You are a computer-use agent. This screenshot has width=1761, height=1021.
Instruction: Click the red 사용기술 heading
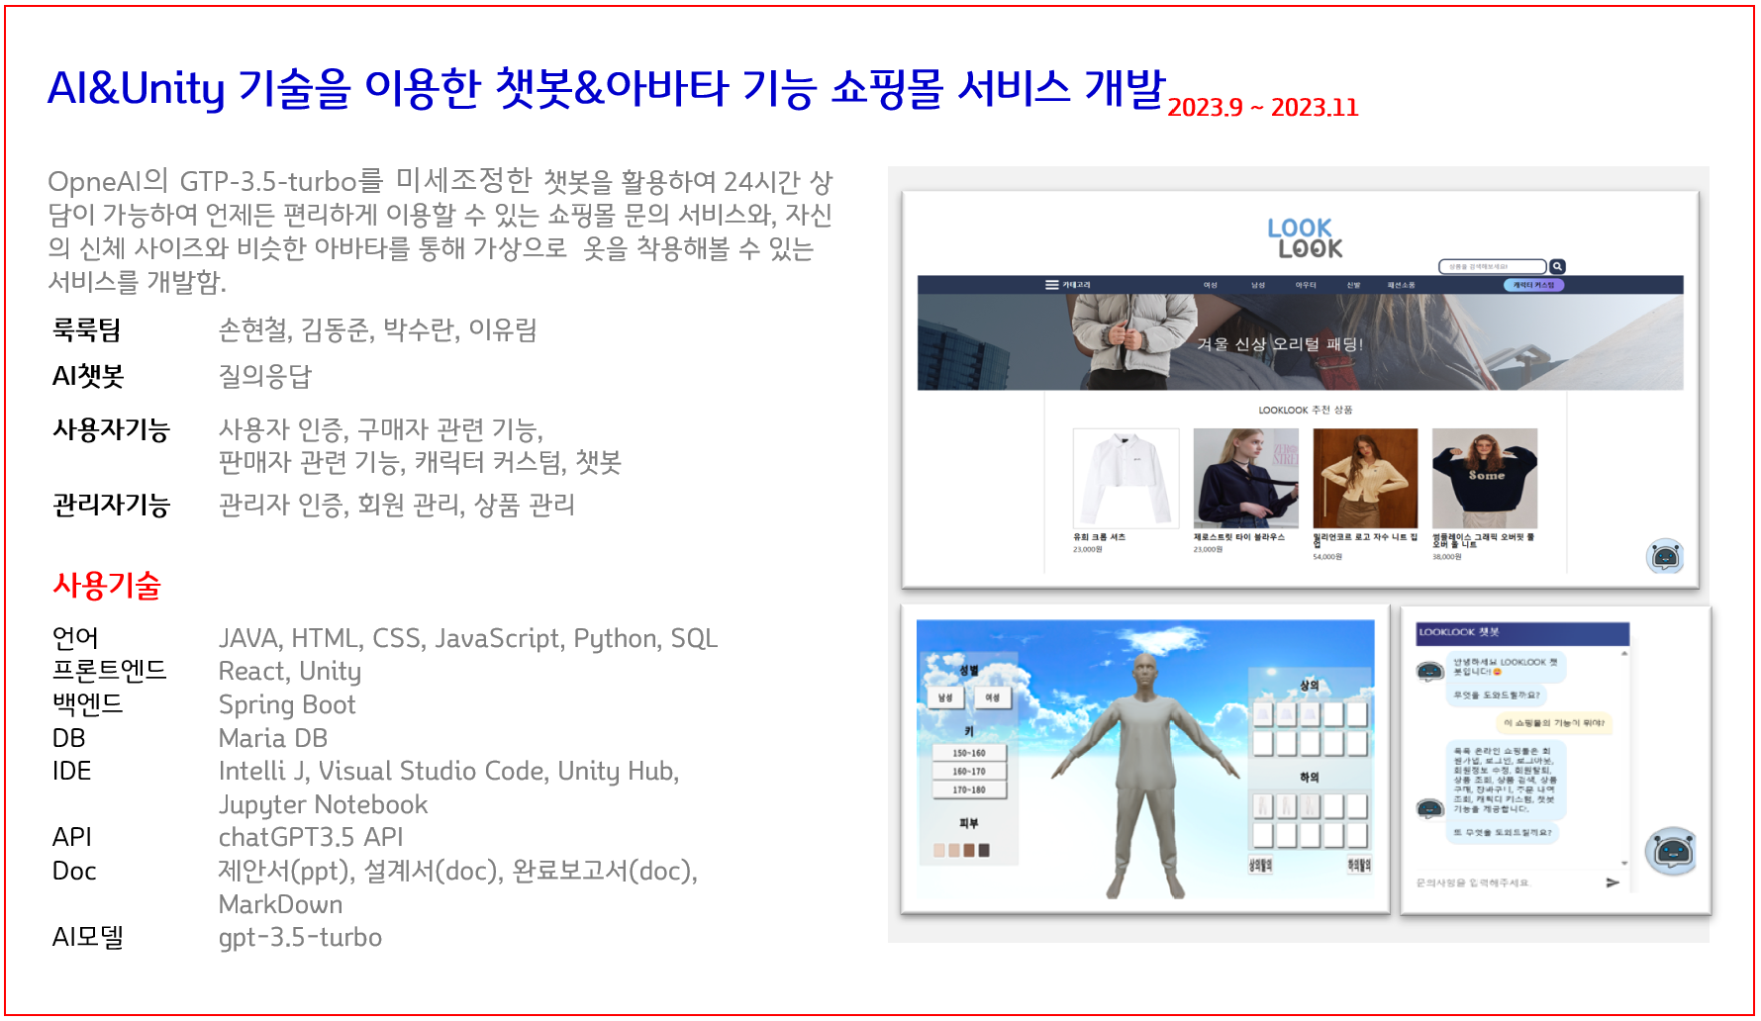point(107,586)
